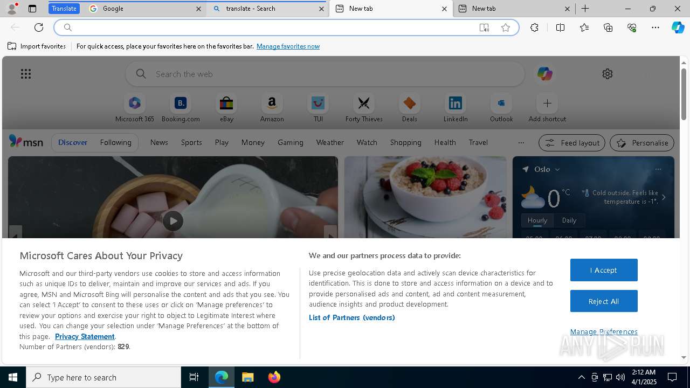This screenshot has width=690, height=388.
Task: Click the msn logo
Action: (26, 142)
